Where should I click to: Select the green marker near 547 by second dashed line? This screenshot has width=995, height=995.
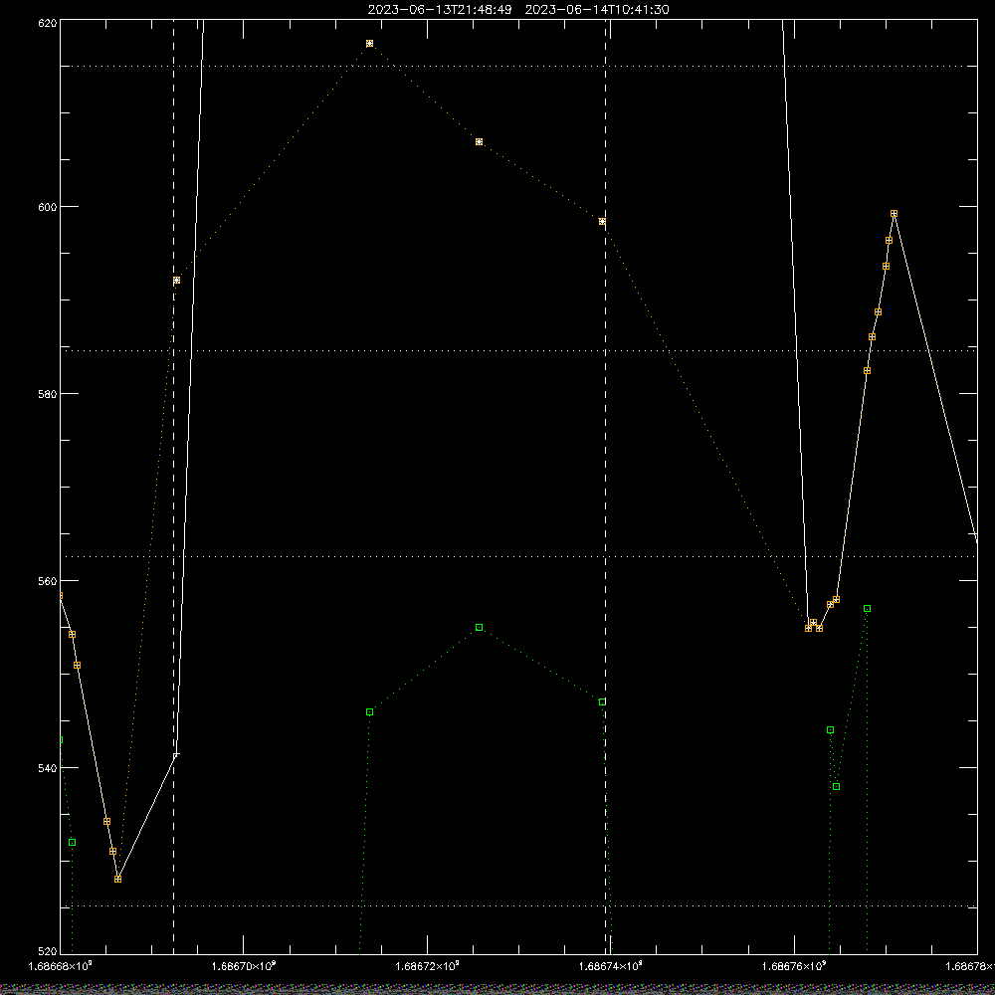pos(602,702)
